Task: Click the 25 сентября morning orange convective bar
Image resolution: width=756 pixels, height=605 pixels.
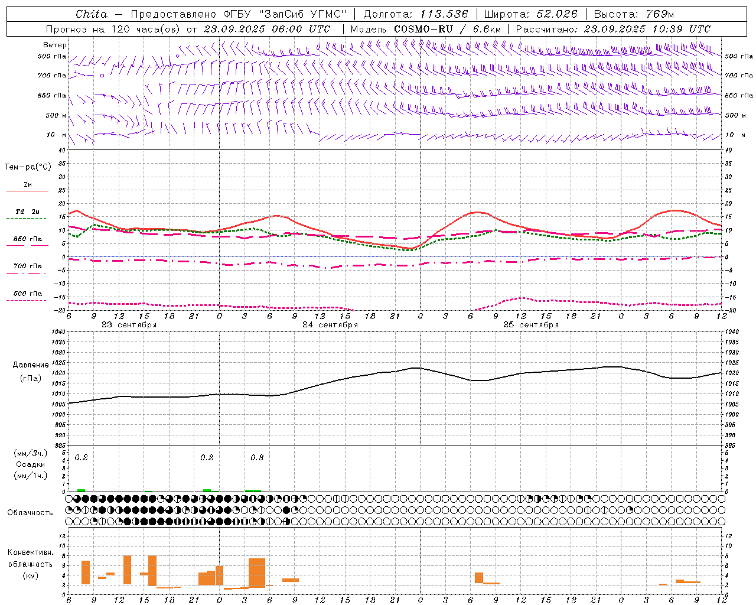Action: coord(479,578)
